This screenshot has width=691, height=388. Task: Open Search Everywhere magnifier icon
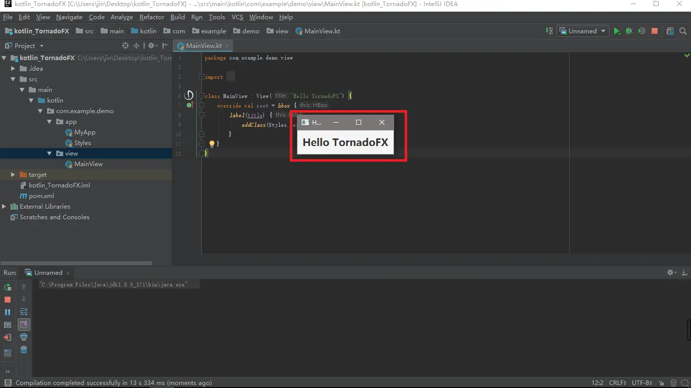pos(683,31)
